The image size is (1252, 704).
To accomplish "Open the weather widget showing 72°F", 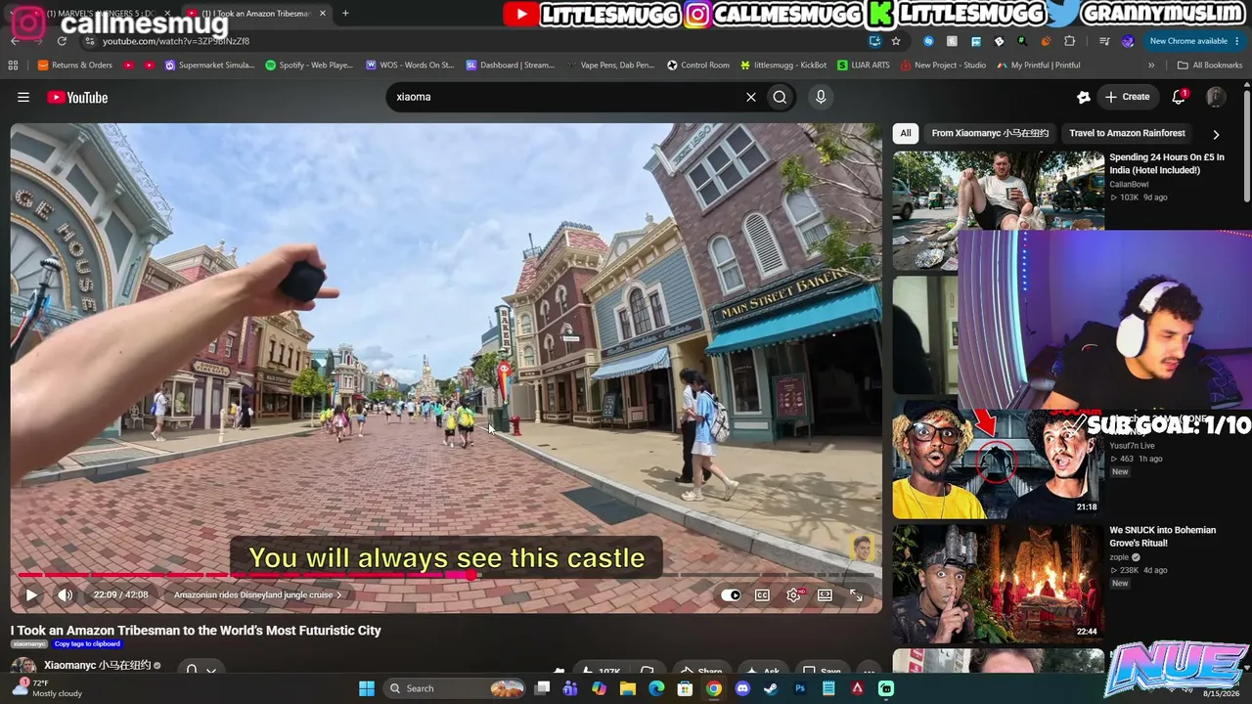I will pyautogui.click(x=48, y=688).
